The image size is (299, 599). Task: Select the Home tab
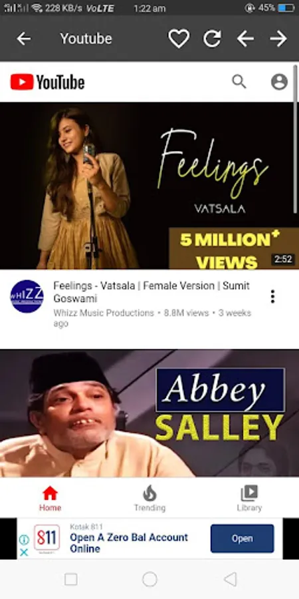pos(50,498)
